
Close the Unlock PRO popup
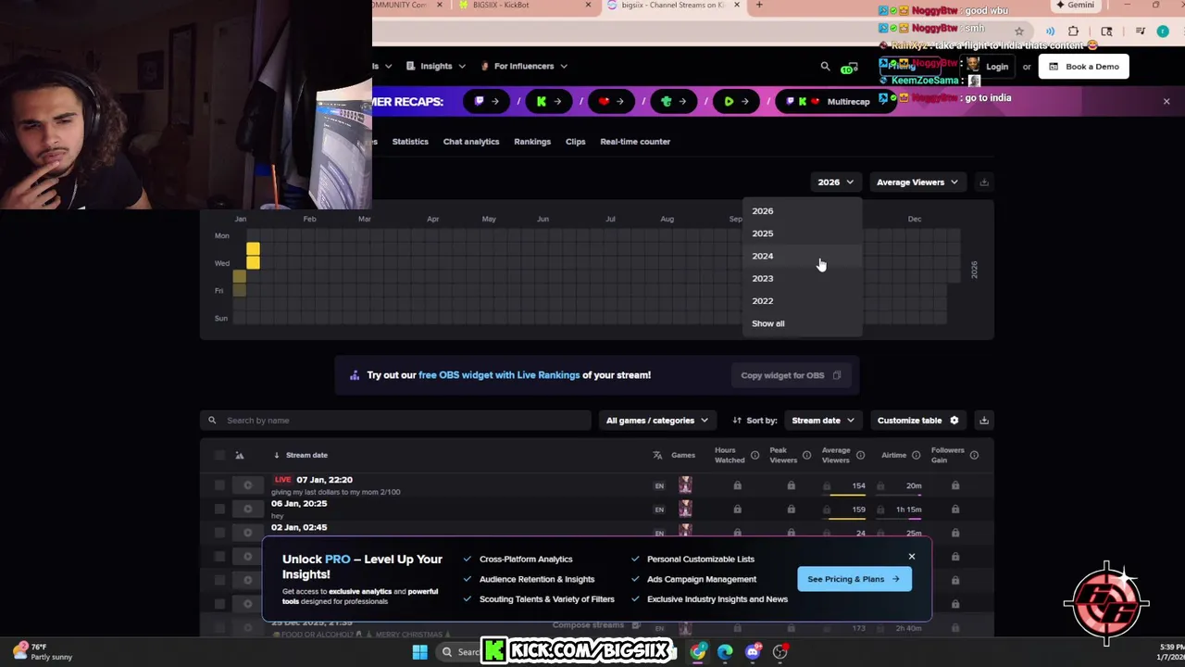912,557
